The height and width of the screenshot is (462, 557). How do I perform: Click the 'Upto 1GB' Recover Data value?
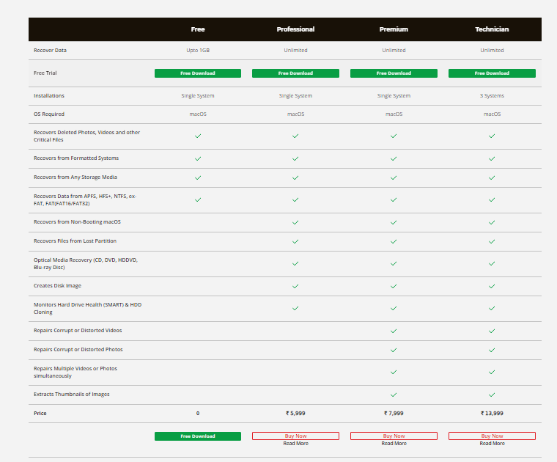[198, 51]
